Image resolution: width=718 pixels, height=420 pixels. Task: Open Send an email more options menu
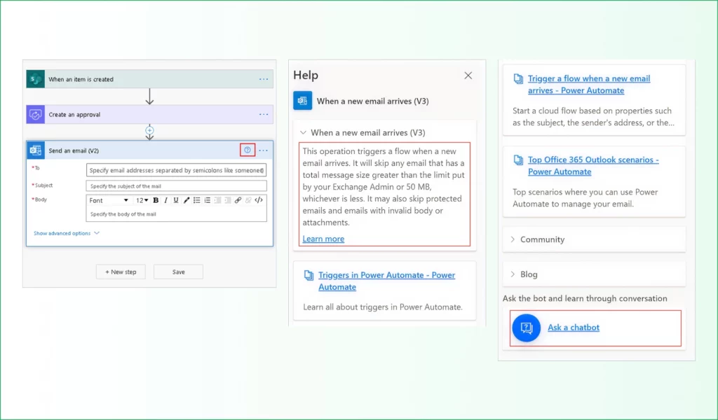coord(264,150)
